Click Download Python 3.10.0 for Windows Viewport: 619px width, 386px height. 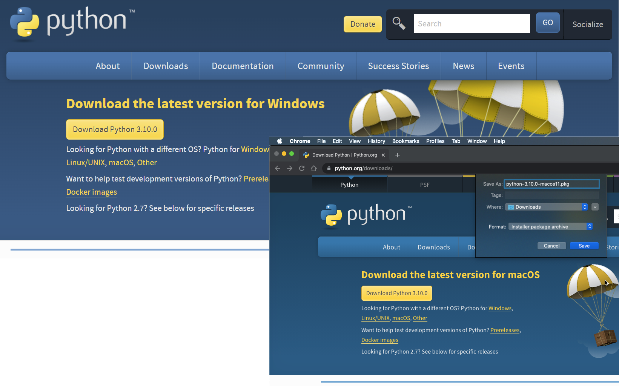coord(115,129)
